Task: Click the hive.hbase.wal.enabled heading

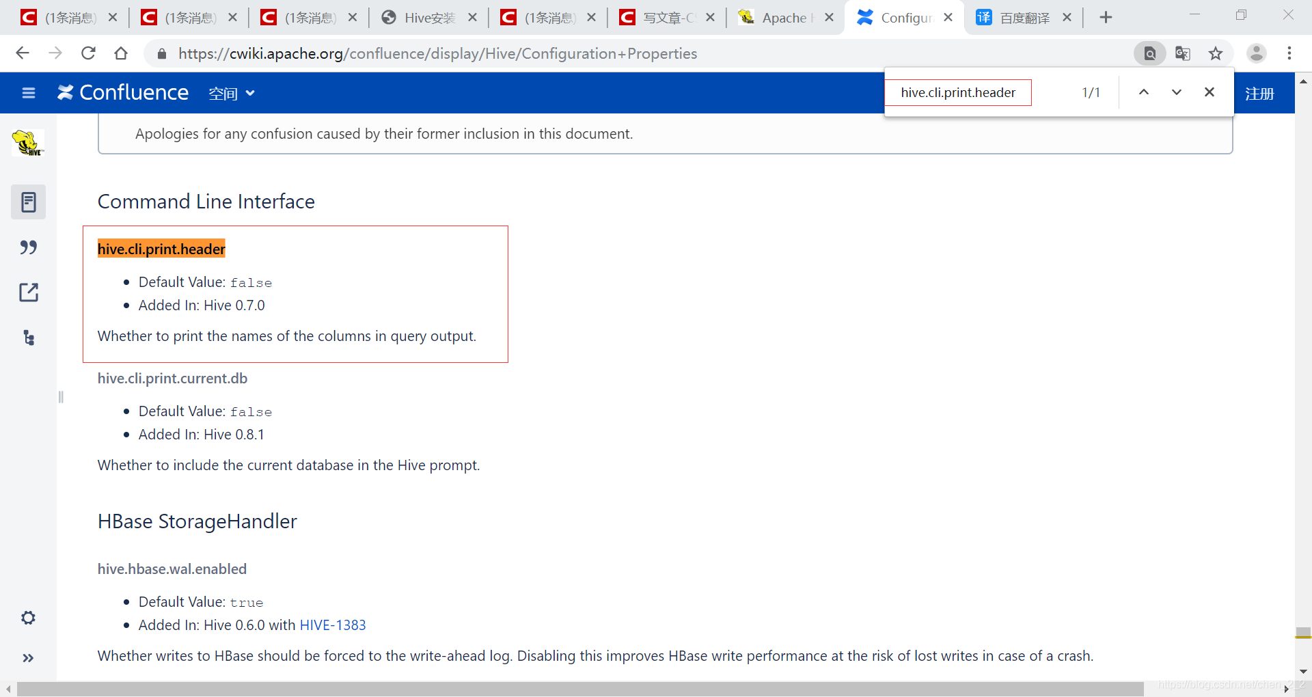Action: point(172,569)
